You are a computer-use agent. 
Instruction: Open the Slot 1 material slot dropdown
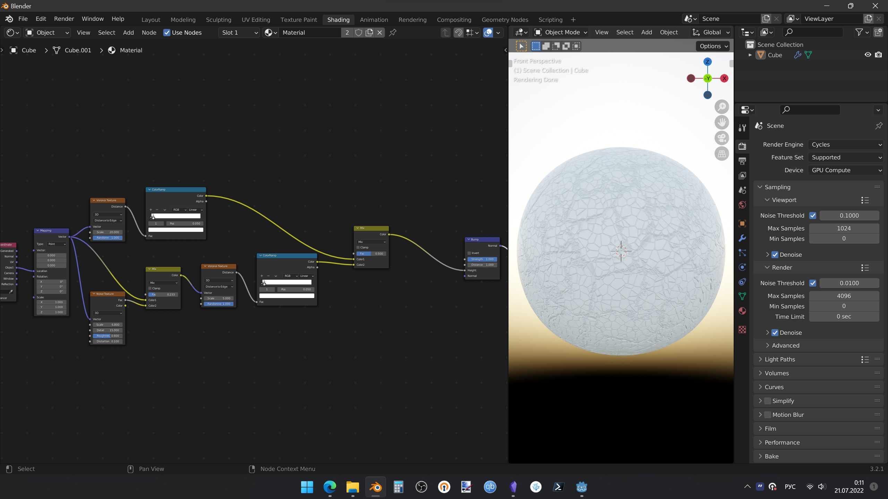[239, 33]
